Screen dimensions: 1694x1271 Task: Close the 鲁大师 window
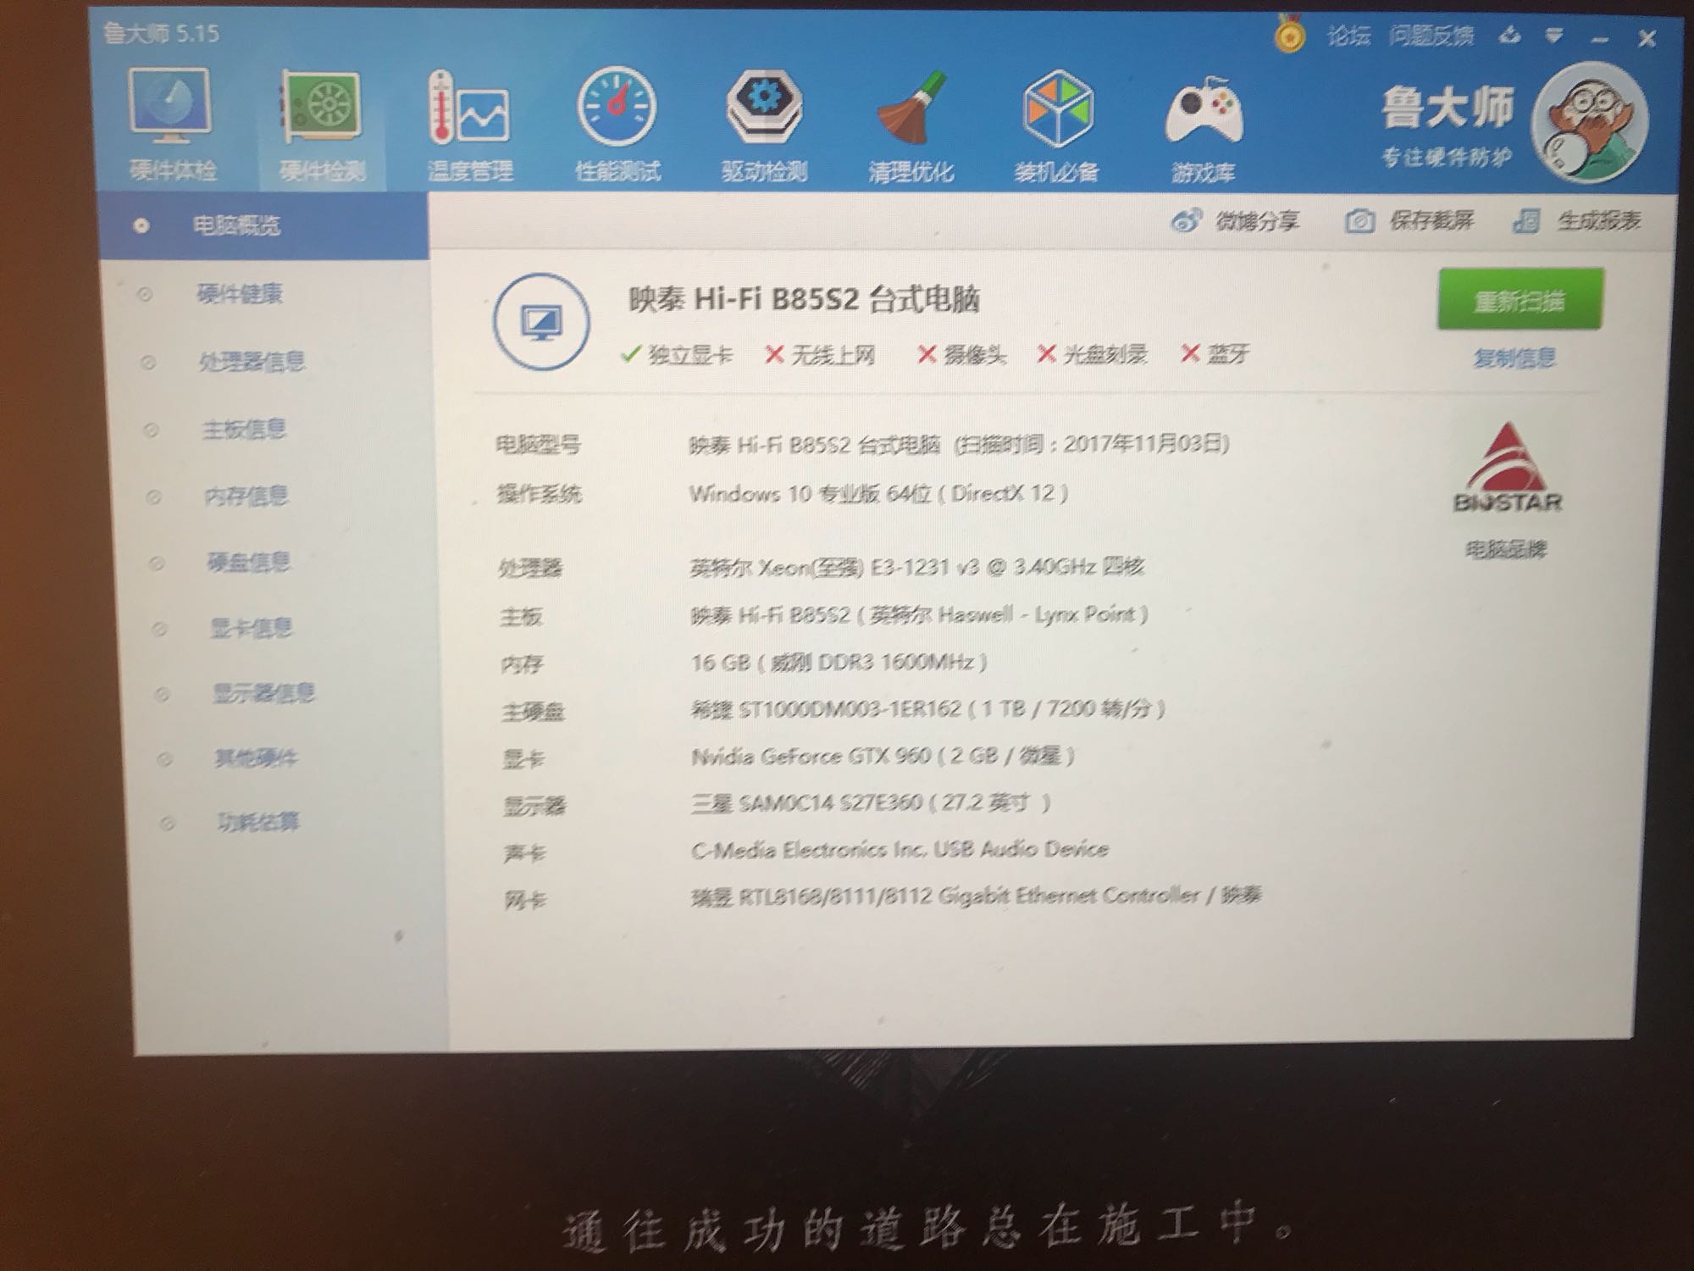pos(1647,38)
